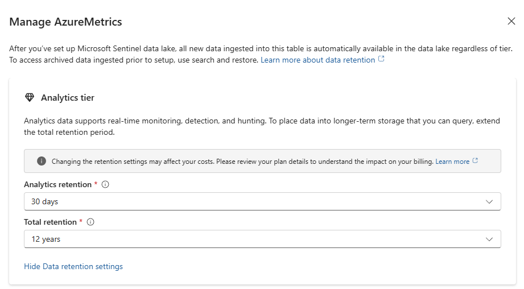Show the Total retention info tooltip icon
This screenshot has height=289, width=524.
click(90, 222)
